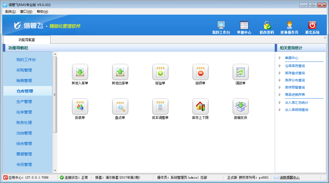Screen dimensions: 329x183
Task: Open the 窗口(W) menu
Action: [x=26, y=12]
